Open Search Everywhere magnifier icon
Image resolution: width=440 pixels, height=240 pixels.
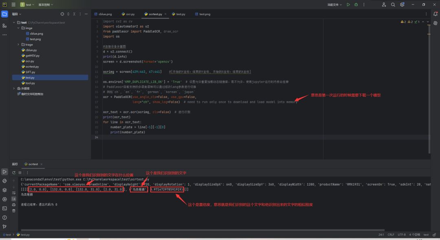click(x=393, y=4)
